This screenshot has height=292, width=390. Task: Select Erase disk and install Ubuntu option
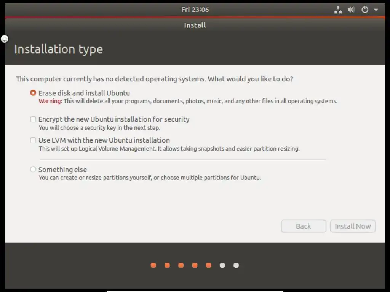(33, 93)
